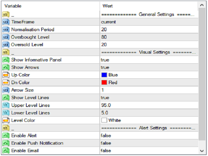Click the string icon on General Settings row
Image resolution: width=208 pixels, height=156 pixels.
point(6,15)
